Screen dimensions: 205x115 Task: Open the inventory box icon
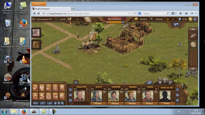pos(35,96)
